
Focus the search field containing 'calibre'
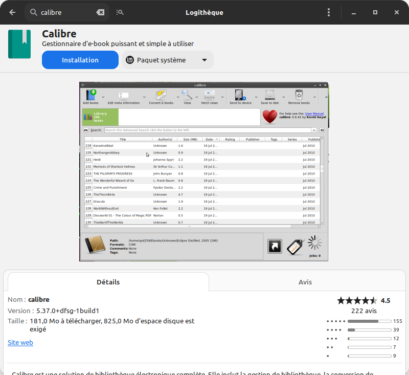click(x=66, y=12)
